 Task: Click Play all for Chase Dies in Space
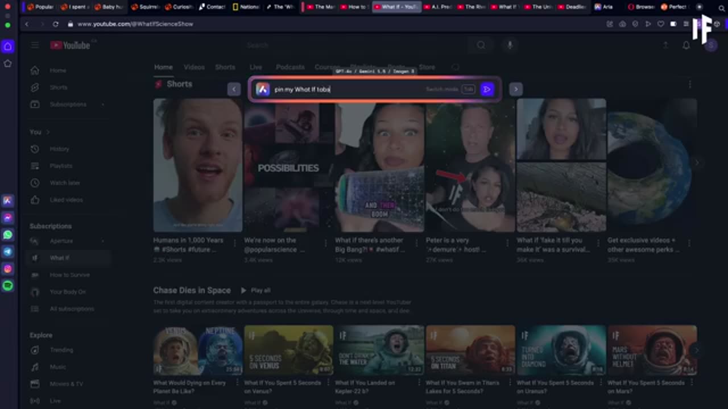pyautogui.click(x=255, y=290)
